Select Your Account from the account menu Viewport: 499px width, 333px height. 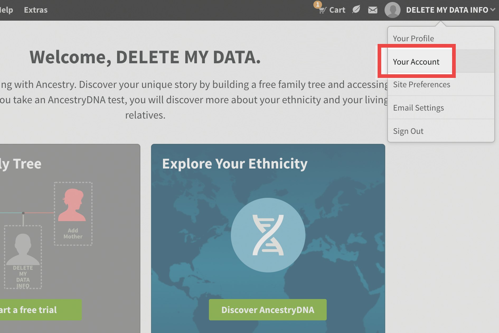pos(416,62)
